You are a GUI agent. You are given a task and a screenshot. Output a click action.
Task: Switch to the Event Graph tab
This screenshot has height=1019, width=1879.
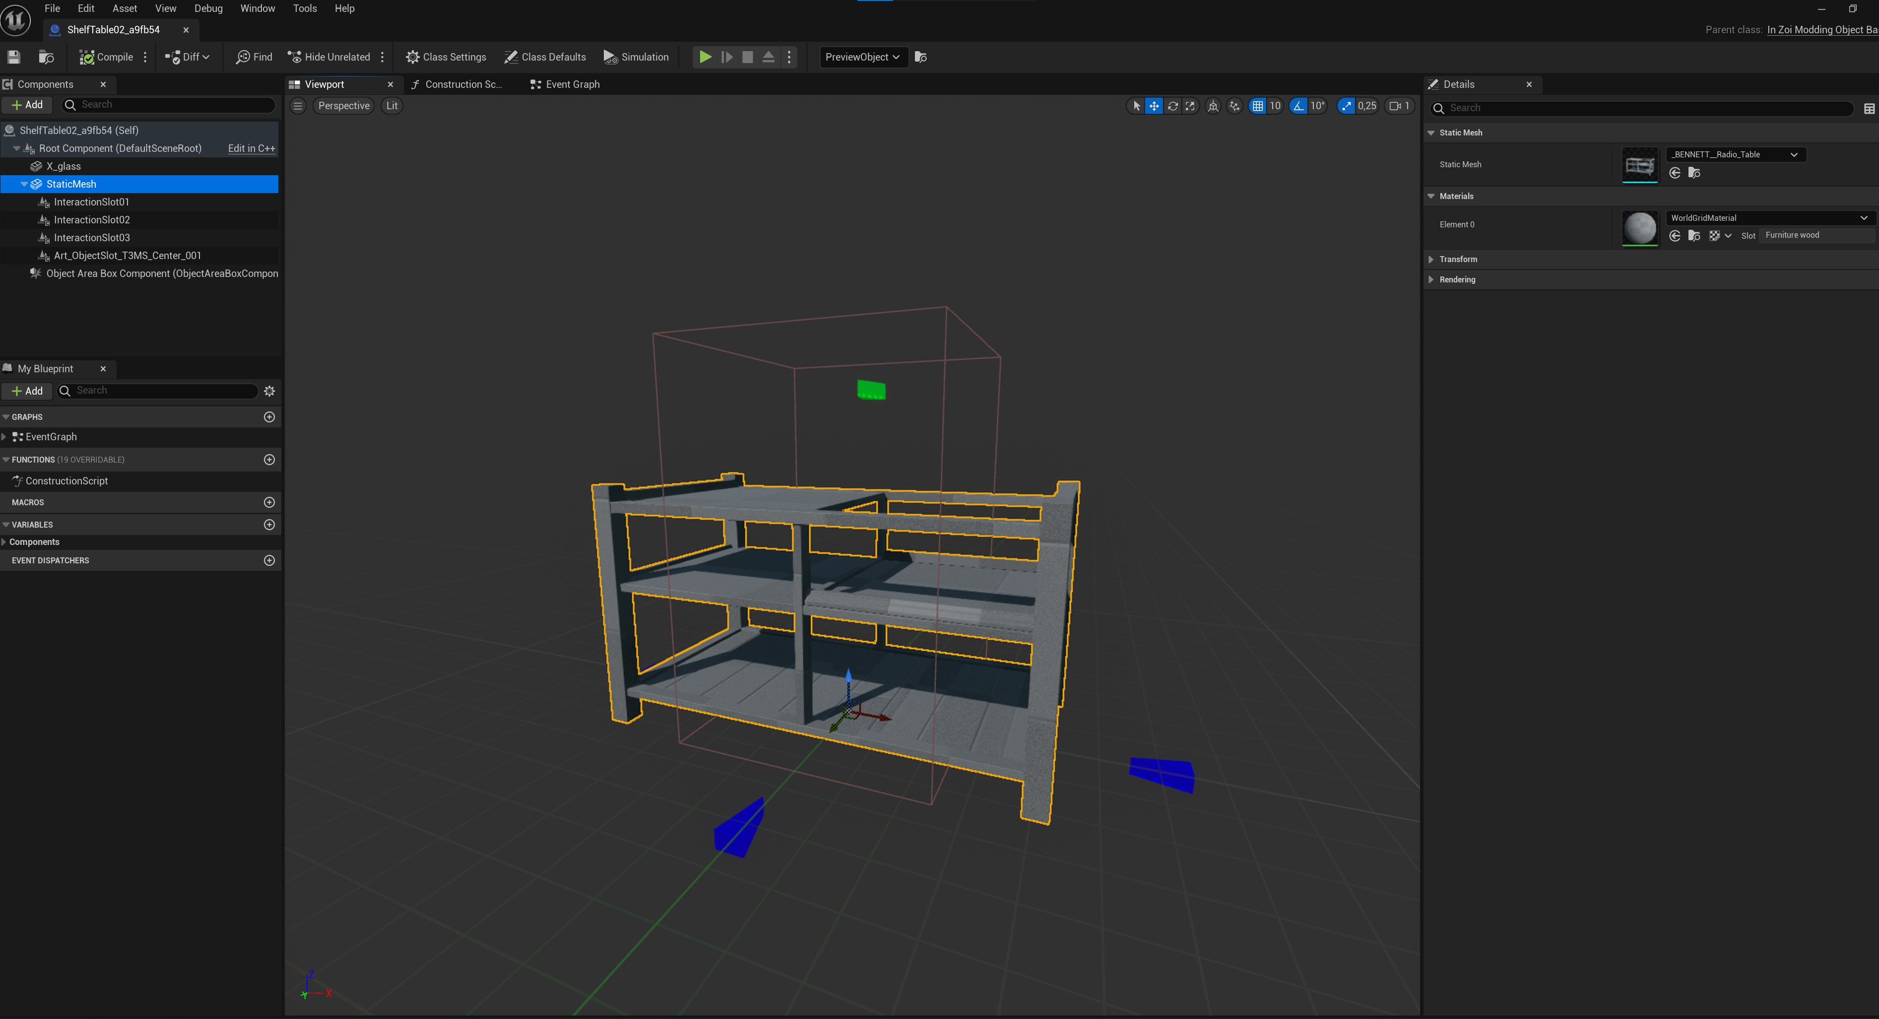point(565,85)
